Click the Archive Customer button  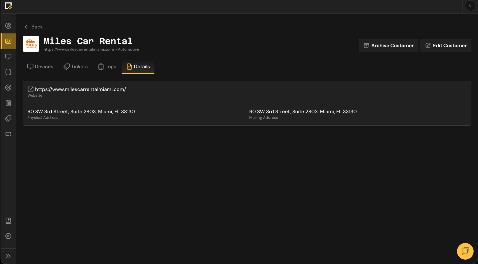point(388,46)
